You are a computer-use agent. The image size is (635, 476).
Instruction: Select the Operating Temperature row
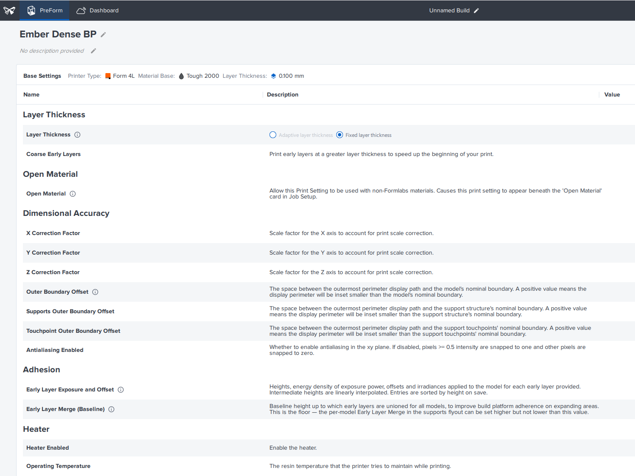[x=329, y=466]
